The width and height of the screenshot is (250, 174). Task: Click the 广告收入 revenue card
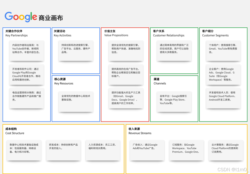pyautogui.click(x=147, y=151)
